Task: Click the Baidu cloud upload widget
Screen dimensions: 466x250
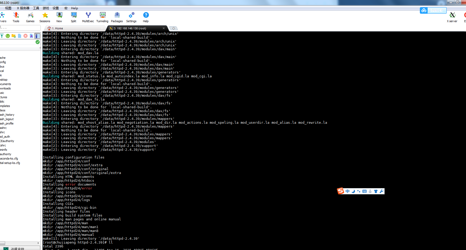Action: (433, 10)
